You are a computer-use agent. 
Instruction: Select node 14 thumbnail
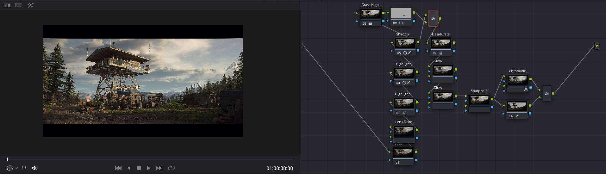coord(517,106)
